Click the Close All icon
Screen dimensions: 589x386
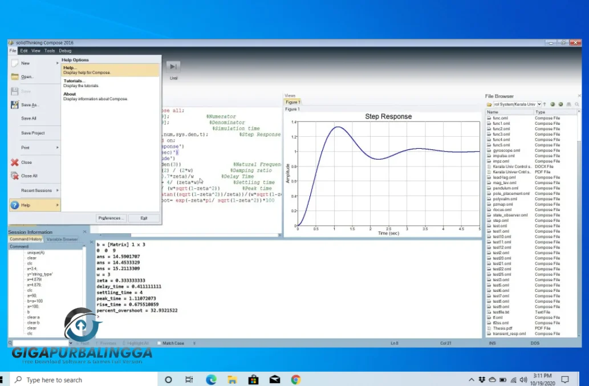point(15,176)
